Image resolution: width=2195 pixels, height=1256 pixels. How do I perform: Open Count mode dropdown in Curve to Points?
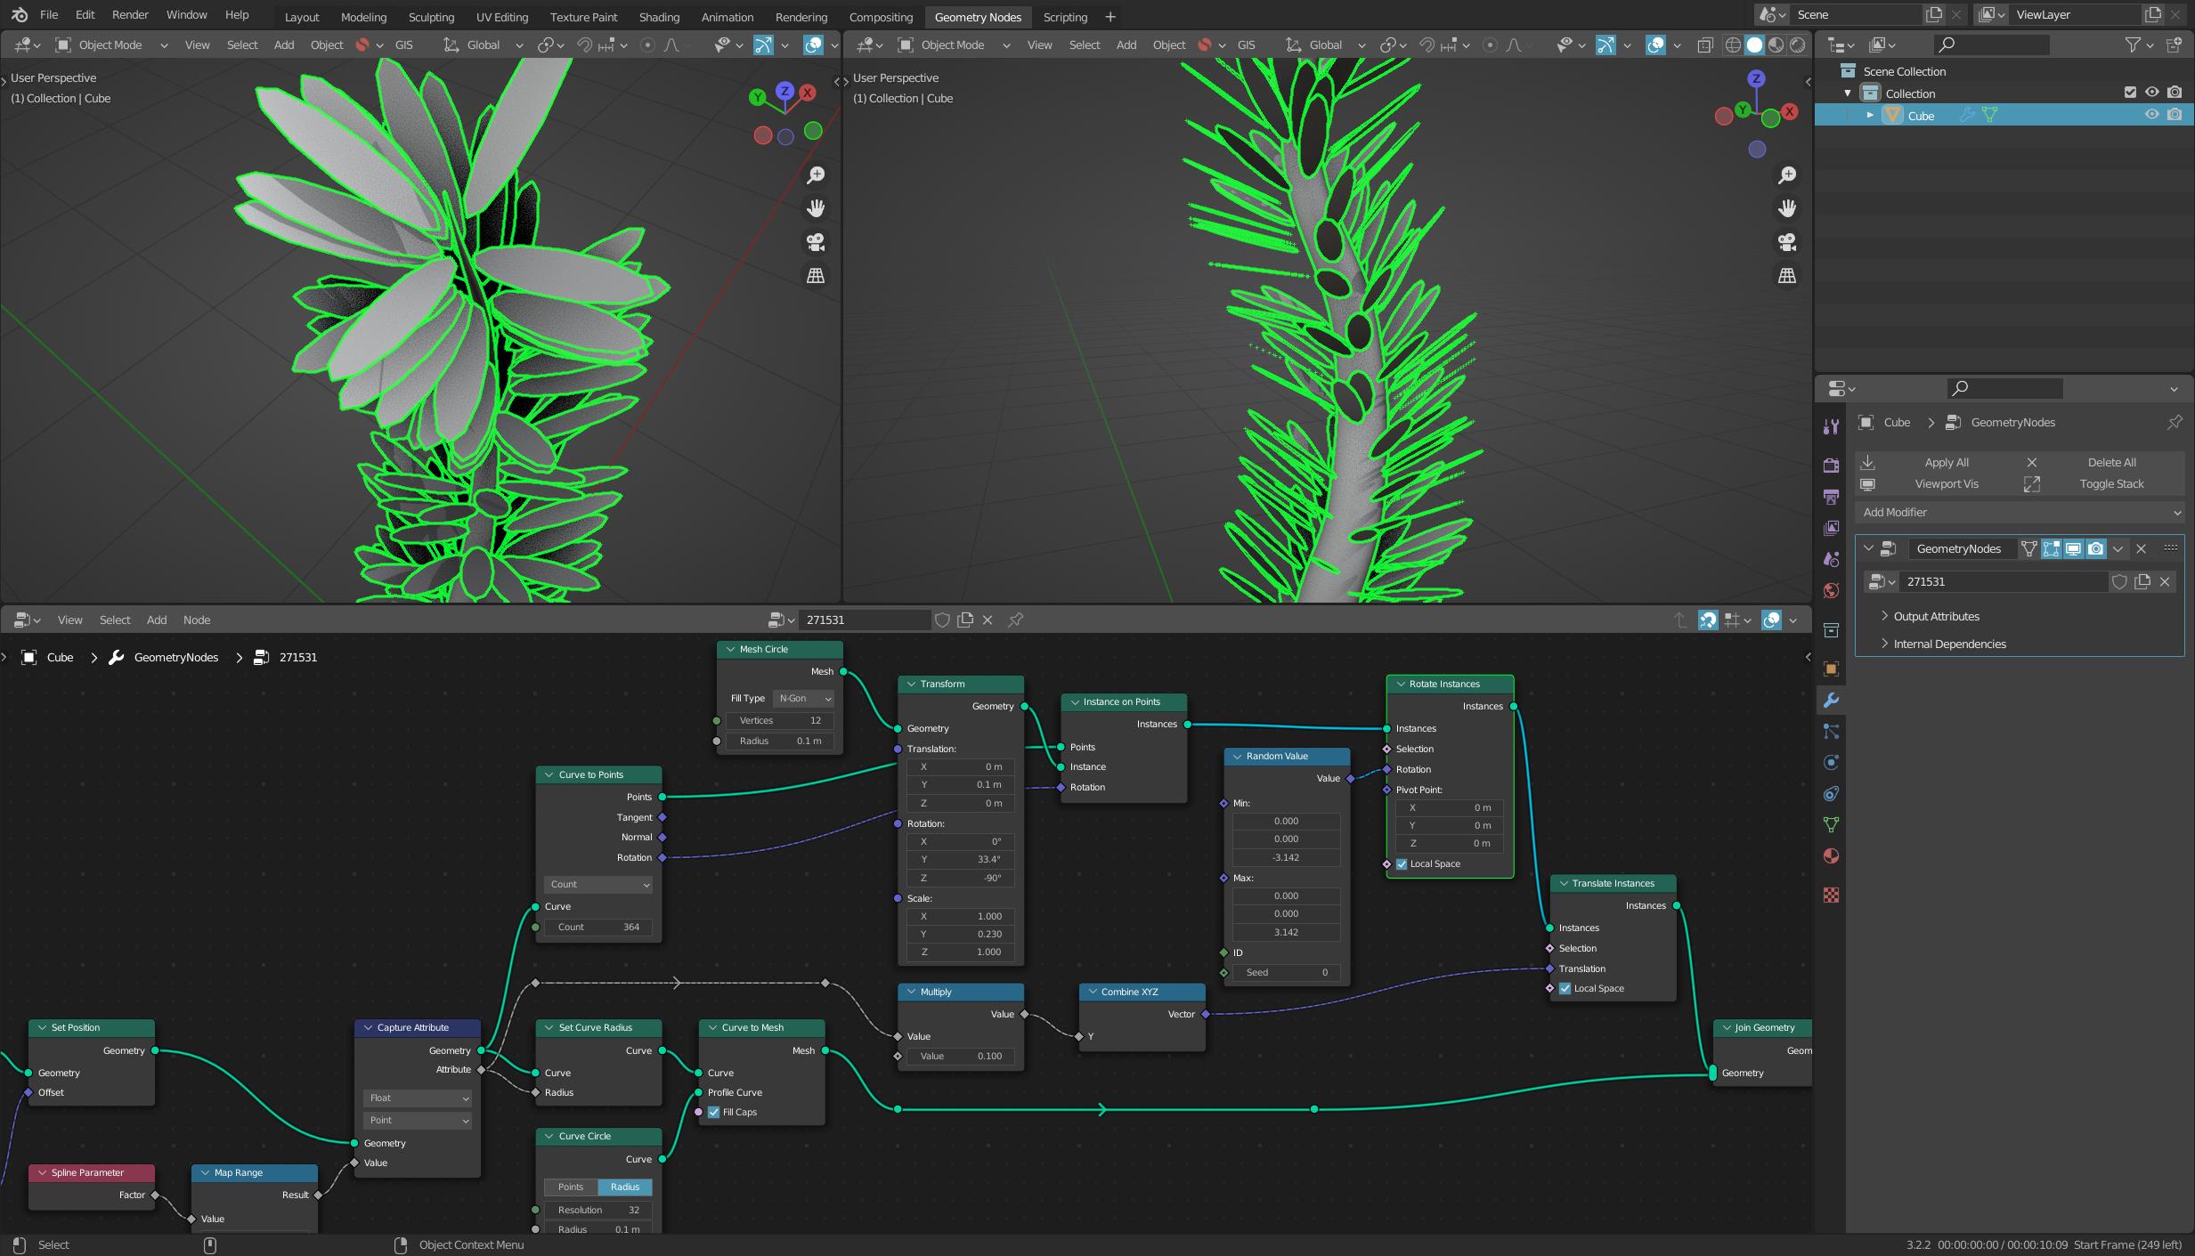598,885
